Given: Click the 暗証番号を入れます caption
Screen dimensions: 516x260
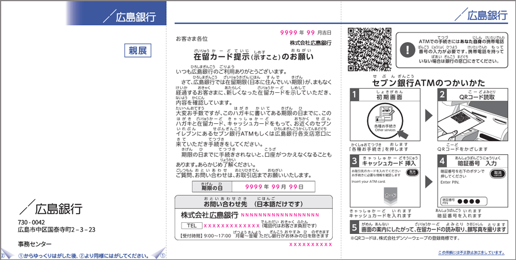Looking at the screenshot, I should coord(459,215).
